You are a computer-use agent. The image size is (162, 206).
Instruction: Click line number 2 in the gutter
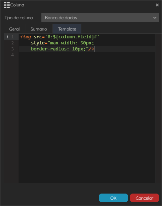[x=12, y=43]
